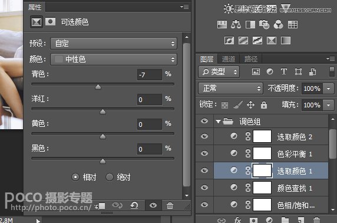This screenshot has height=223, width=337.
Task: Click the Properties panel scrollbar down arrow
Action: (187, 195)
